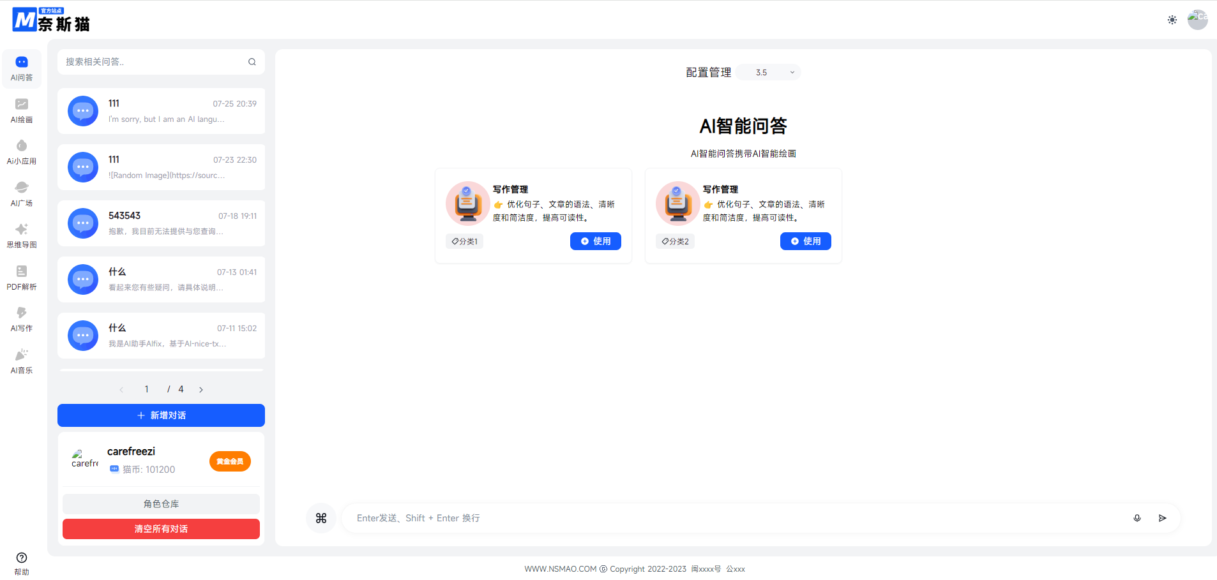Activate the microphone input icon
The height and width of the screenshot is (580, 1217).
(1136, 518)
